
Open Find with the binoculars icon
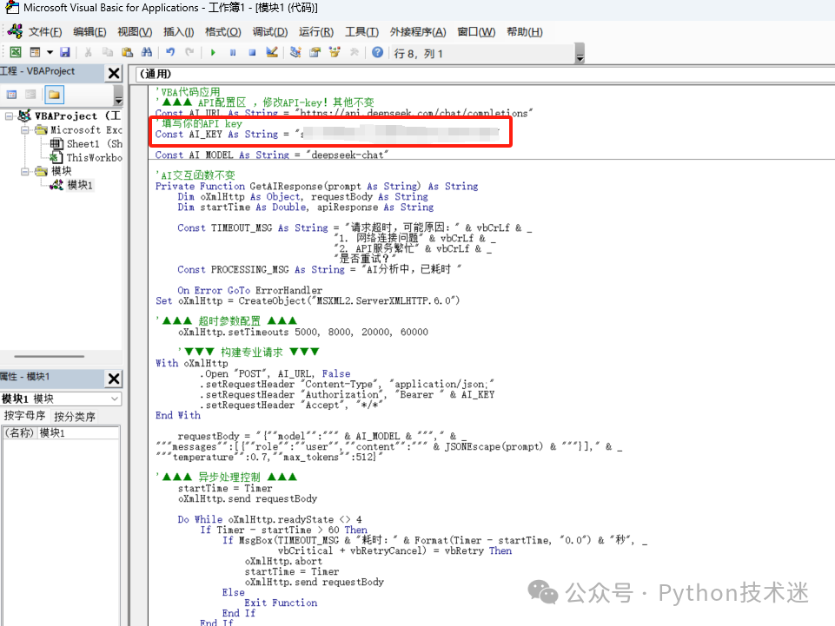click(147, 52)
